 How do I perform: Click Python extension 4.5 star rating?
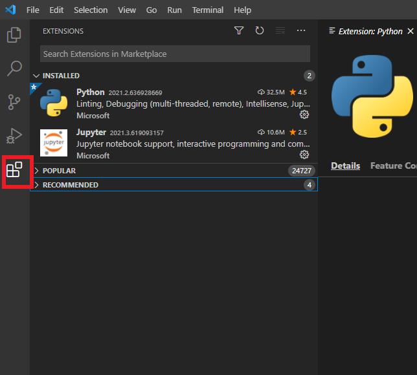(x=298, y=92)
